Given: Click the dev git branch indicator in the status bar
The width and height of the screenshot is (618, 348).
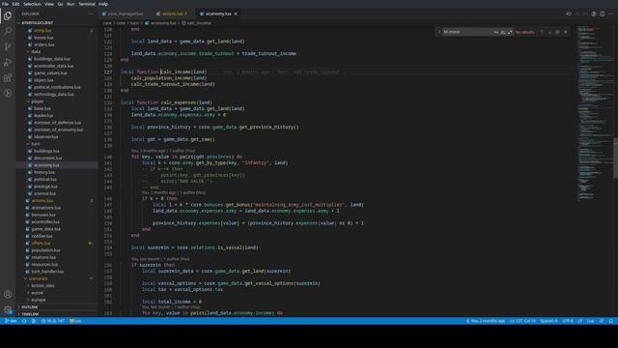Looking at the screenshot, I should [x=11, y=321].
